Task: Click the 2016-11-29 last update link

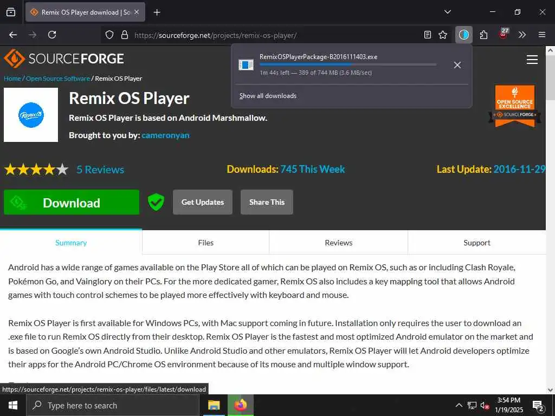Action: 519,169
